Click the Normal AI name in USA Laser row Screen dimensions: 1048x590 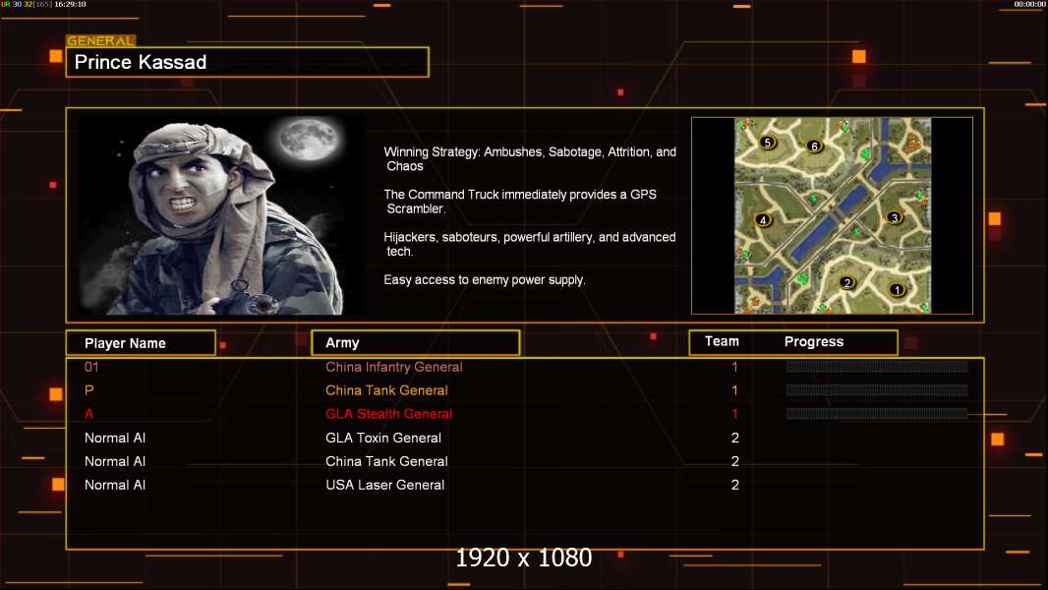(x=115, y=485)
